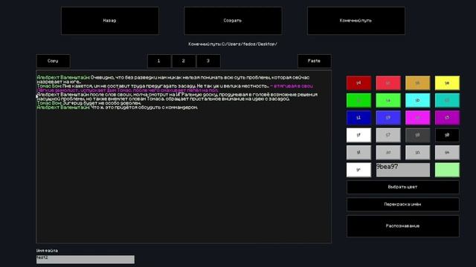
Task: Pick the indigo blue §9 swatch
Action: click(x=388, y=118)
